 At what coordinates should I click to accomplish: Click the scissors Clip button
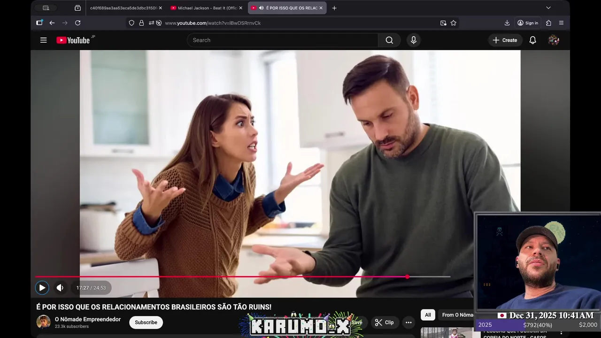[384, 323]
